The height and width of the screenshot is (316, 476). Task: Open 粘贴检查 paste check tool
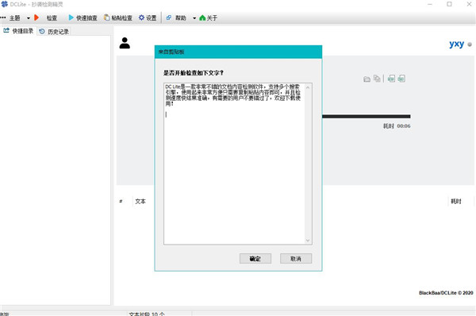pos(118,18)
